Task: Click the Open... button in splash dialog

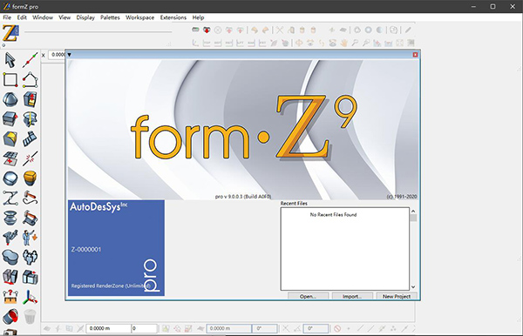Action: [x=309, y=296]
